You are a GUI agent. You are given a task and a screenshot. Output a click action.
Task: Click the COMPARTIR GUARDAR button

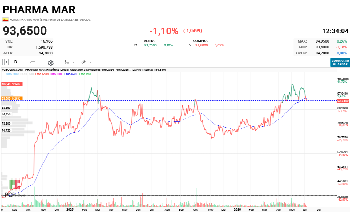click(x=340, y=62)
